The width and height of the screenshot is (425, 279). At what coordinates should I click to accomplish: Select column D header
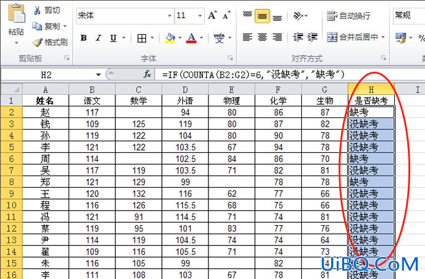tap(185, 89)
